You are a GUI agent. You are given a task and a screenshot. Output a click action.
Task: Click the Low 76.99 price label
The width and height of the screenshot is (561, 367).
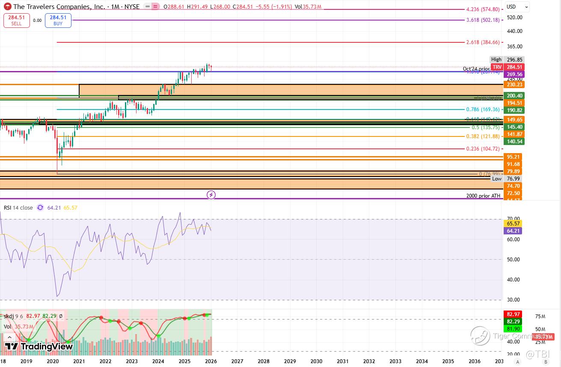click(507, 179)
